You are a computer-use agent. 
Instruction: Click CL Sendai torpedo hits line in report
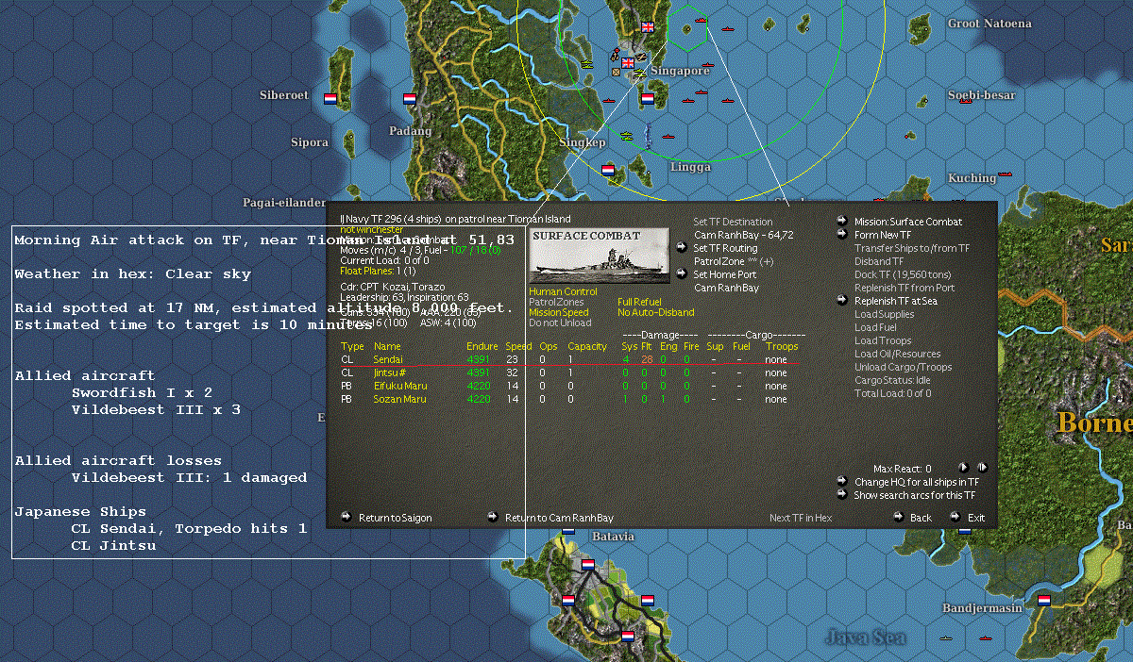[x=189, y=528]
